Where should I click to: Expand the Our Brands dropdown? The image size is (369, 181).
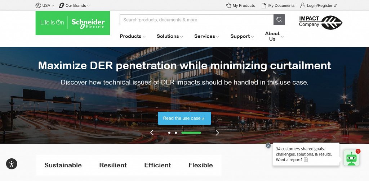[x=74, y=5]
